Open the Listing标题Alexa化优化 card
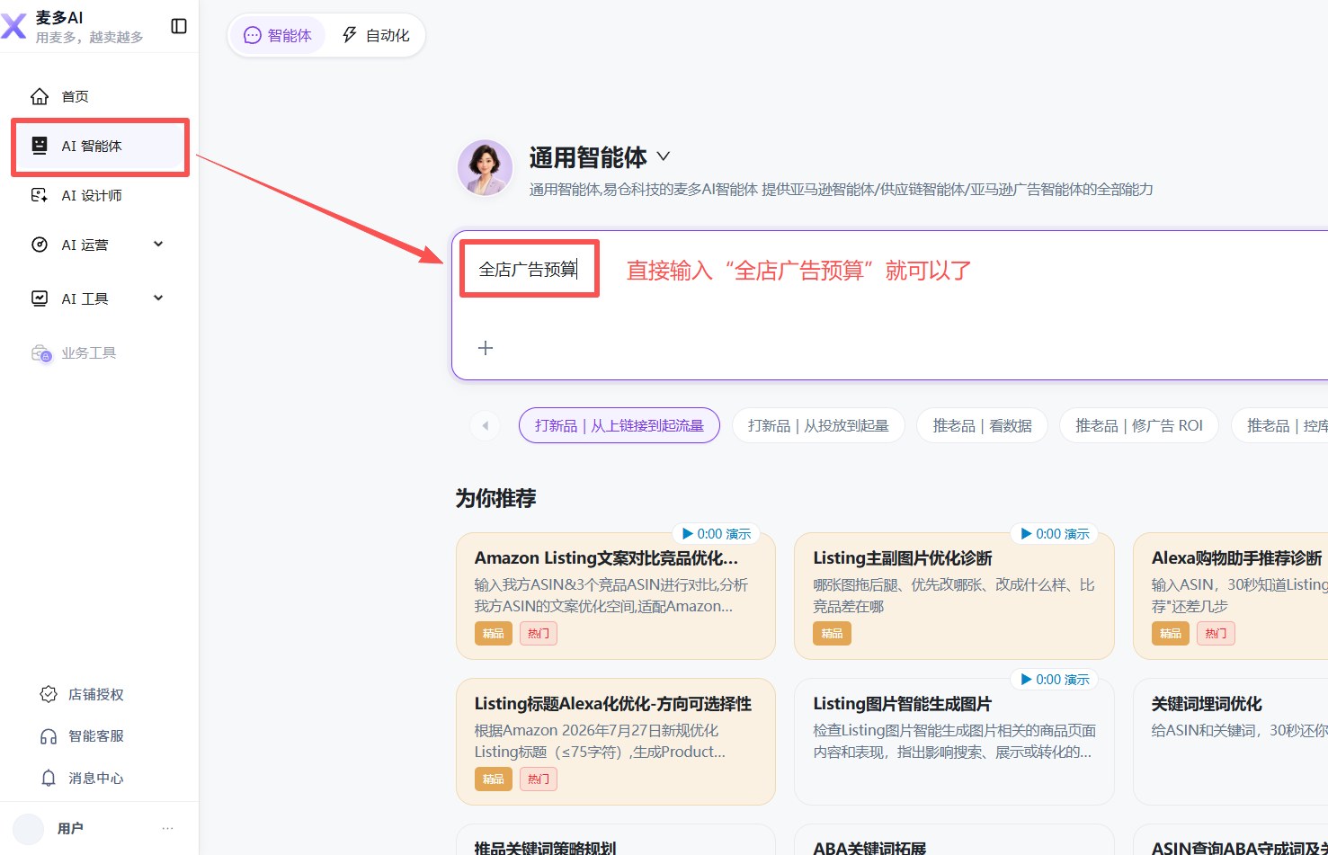Screen dimensions: 1328x855 tap(616, 742)
